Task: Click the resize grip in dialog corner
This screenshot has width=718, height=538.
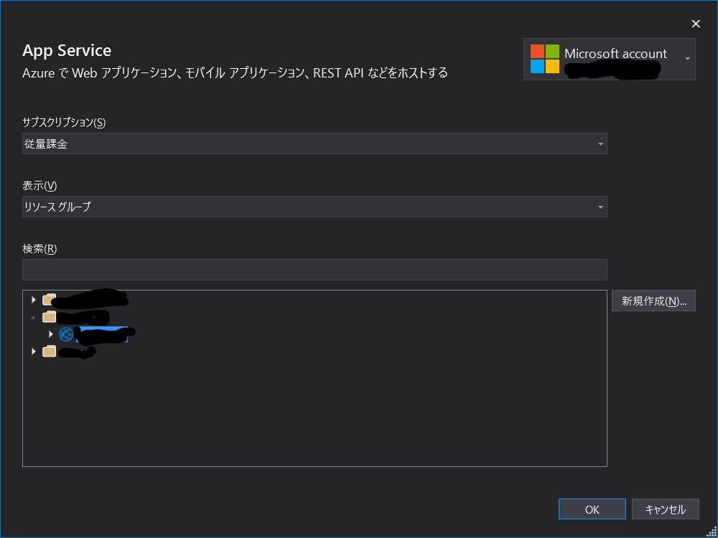Action: tap(711, 532)
